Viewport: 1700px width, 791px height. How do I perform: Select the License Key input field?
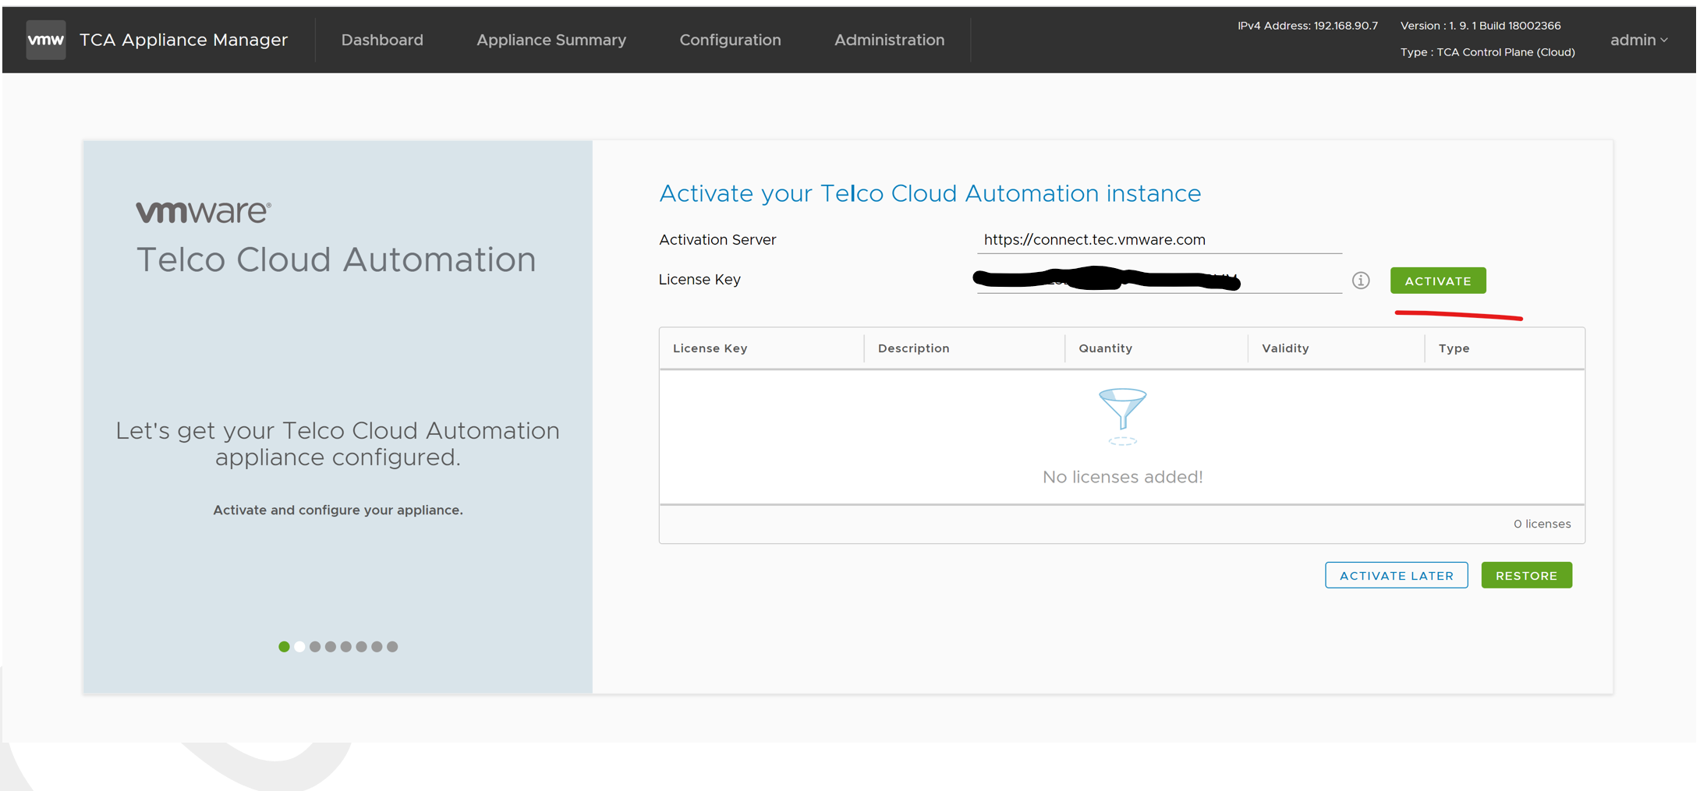point(1157,279)
